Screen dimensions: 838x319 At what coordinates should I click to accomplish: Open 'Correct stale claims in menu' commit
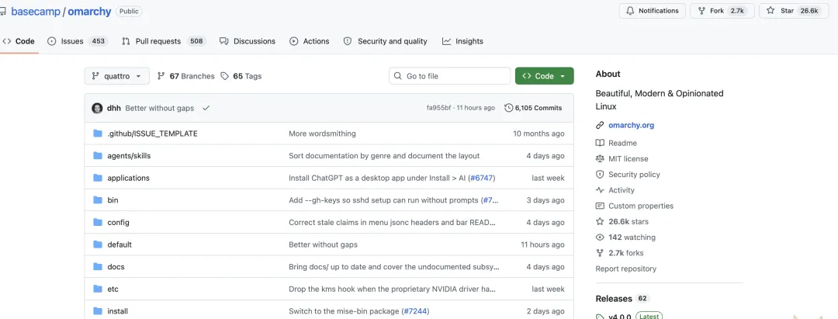coord(394,222)
